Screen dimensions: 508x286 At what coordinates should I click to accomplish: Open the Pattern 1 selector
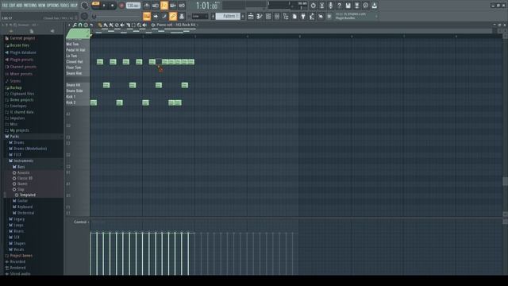tap(228, 16)
